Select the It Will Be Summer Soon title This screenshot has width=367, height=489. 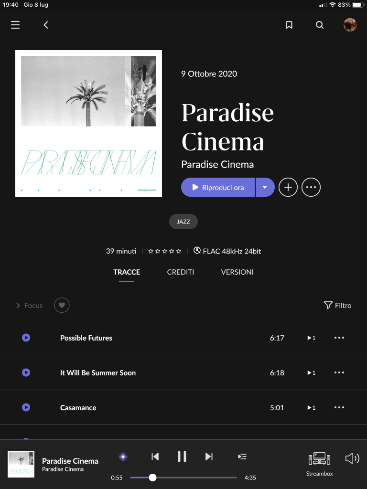pyautogui.click(x=98, y=373)
